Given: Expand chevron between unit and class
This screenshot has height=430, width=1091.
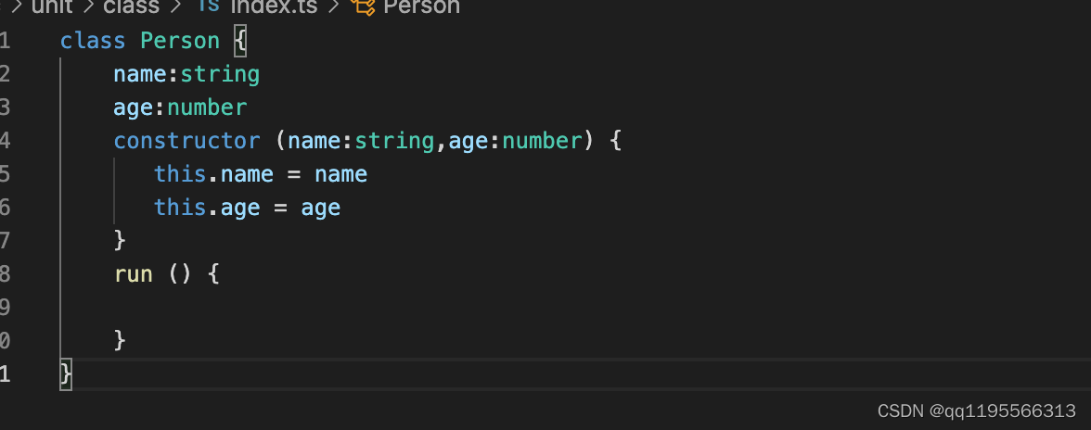Looking at the screenshot, I should click(x=87, y=6).
